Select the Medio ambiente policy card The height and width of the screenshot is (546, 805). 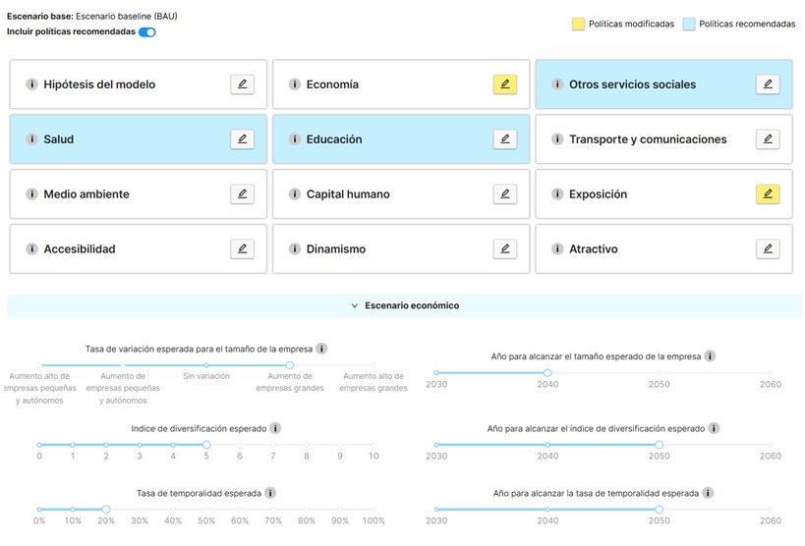coord(139,194)
